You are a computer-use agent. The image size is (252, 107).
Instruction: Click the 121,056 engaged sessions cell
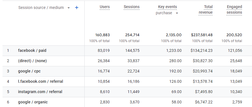[x=235, y=50]
